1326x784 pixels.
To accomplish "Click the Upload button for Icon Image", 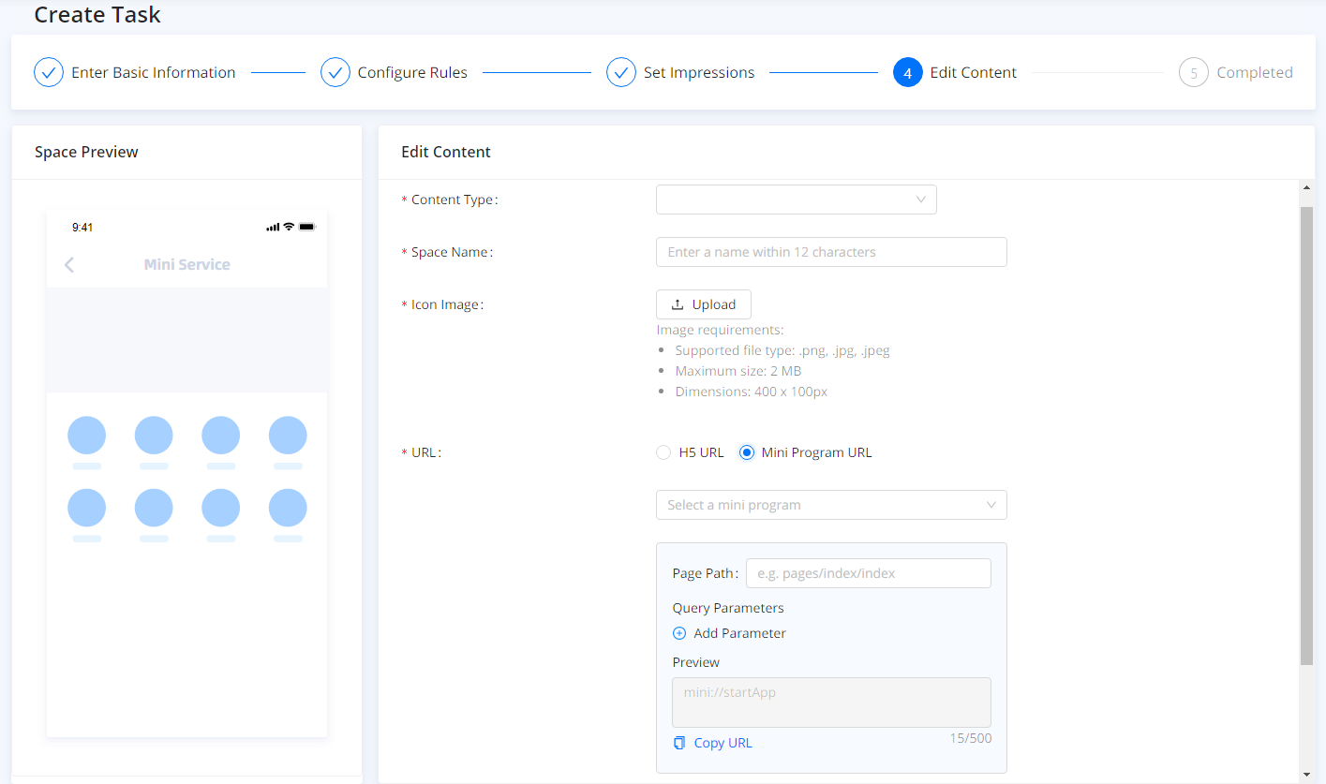I will pos(703,304).
